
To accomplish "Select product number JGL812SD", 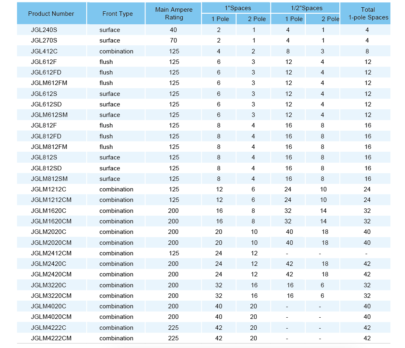I will [46, 168].
